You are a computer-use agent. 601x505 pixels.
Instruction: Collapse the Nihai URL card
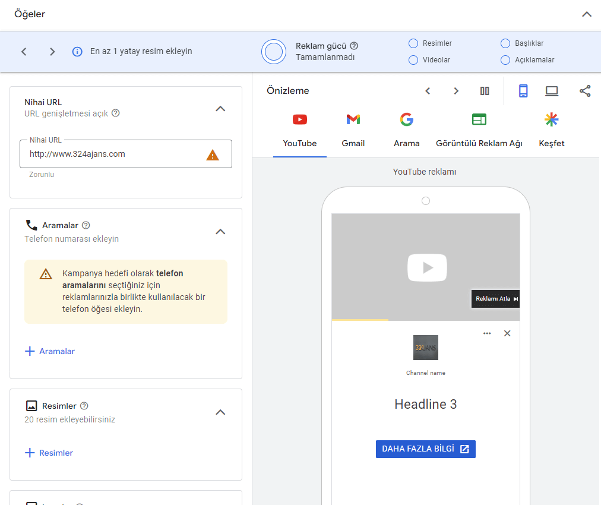point(220,109)
